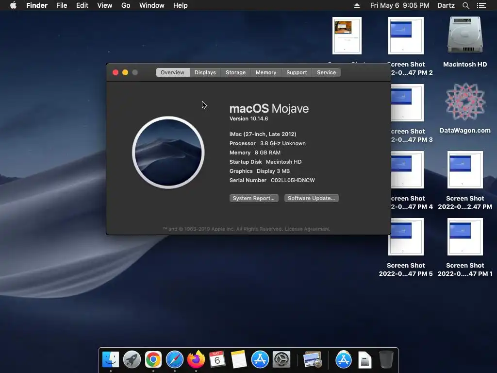Minimize the About This Mac window
The width and height of the screenshot is (497, 373).
coord(125,72)
